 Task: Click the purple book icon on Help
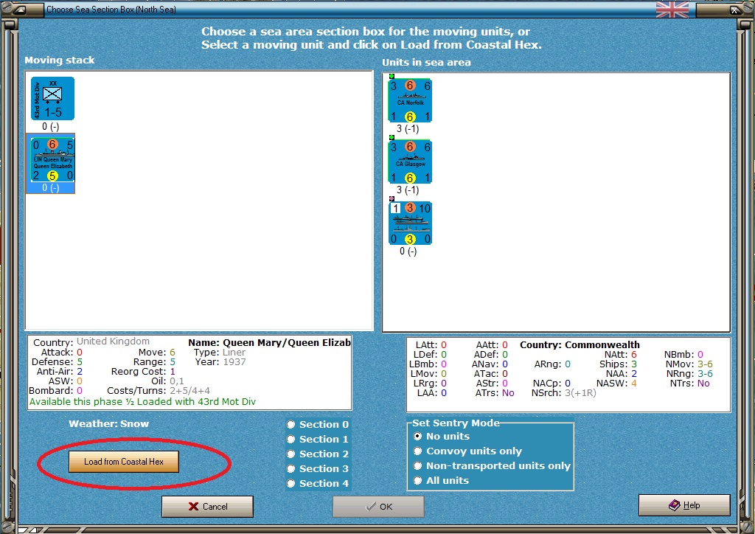674,505
